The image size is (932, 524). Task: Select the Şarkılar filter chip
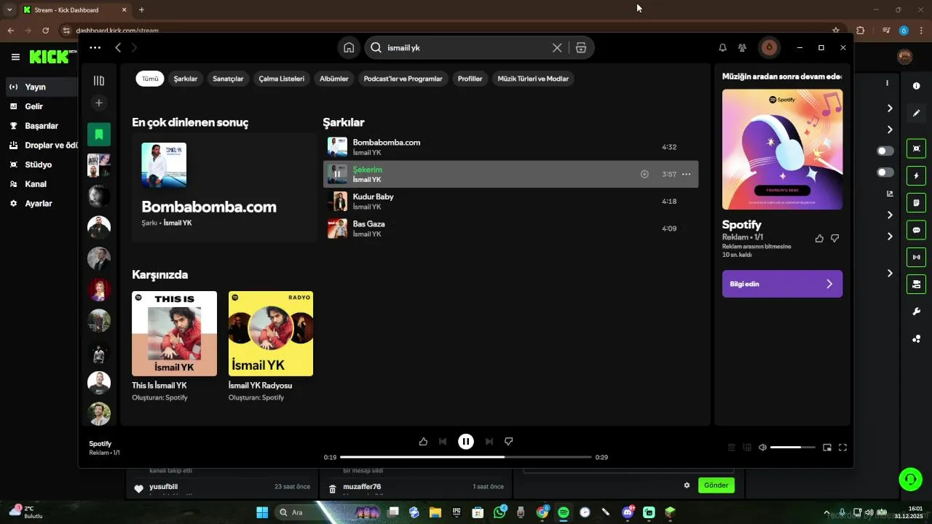186,79
